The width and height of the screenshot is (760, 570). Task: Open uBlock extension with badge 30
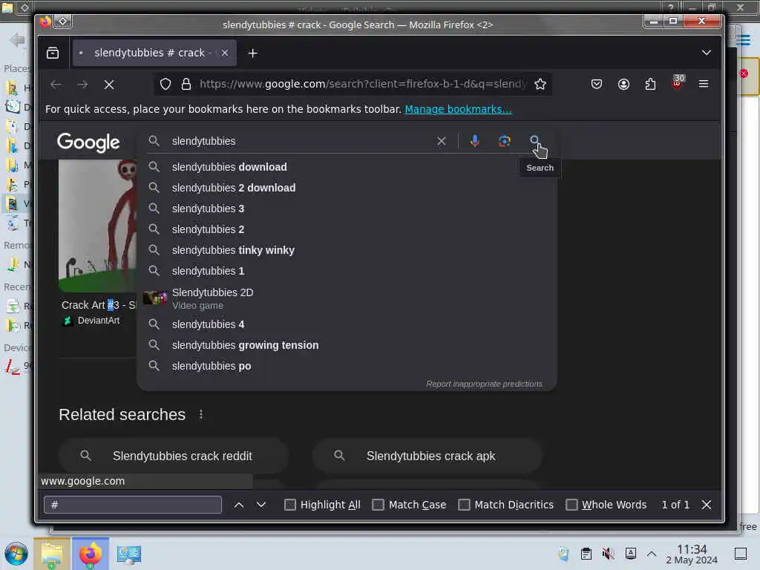[x=677, y=82]
